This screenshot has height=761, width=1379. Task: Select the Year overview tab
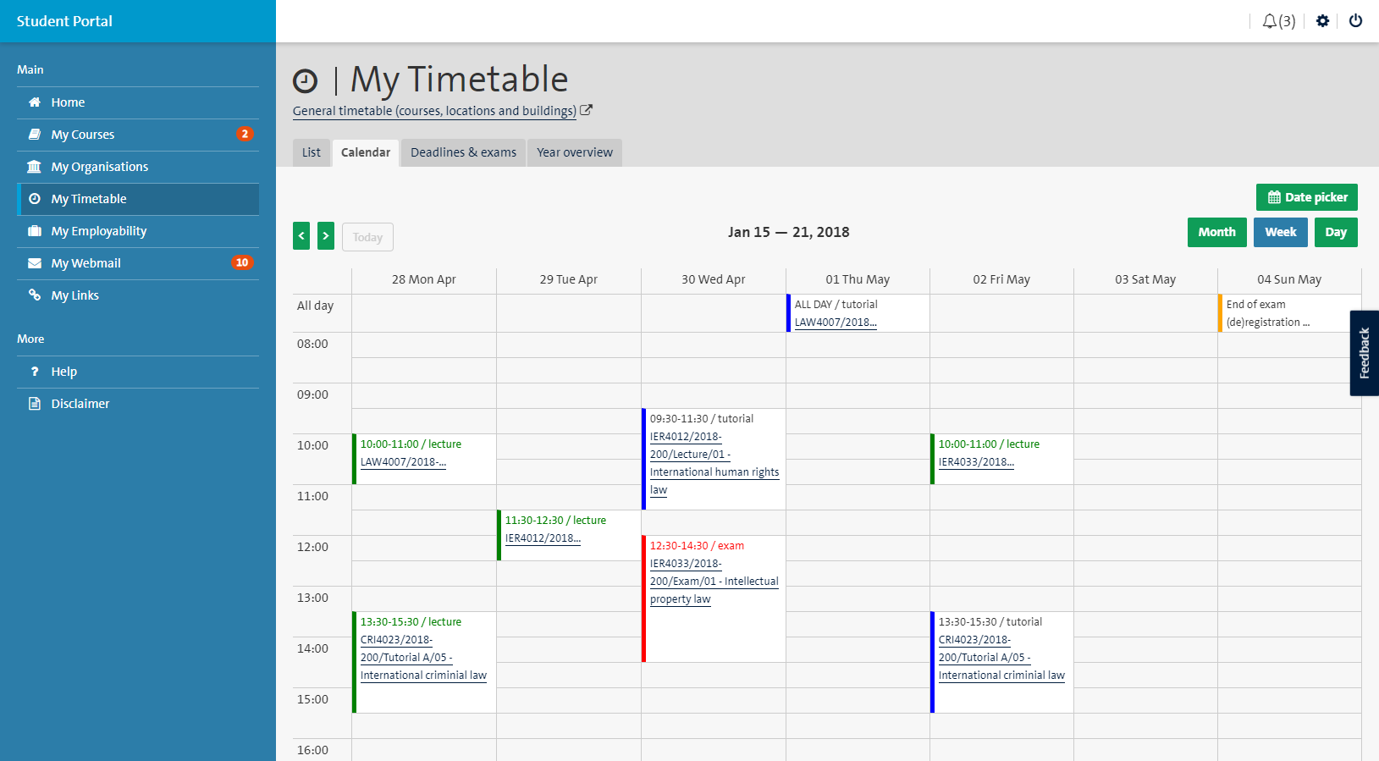(574, 152)
